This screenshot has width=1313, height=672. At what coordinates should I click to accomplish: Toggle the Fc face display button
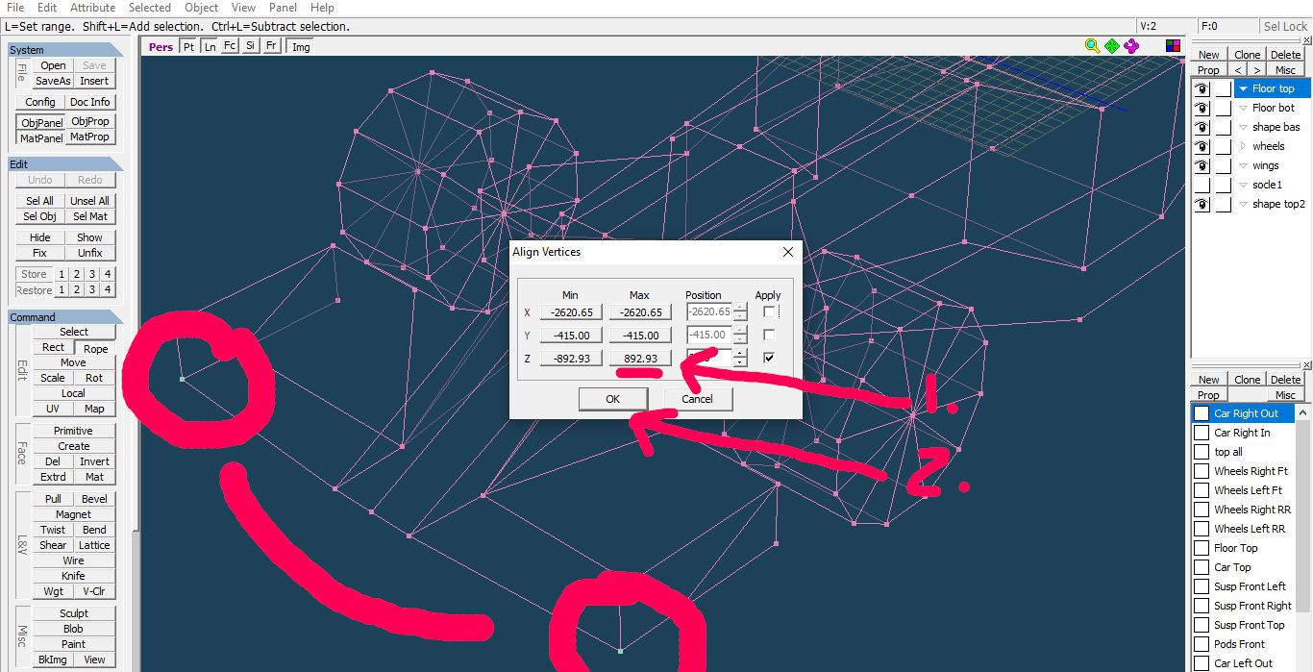point(230,46)
